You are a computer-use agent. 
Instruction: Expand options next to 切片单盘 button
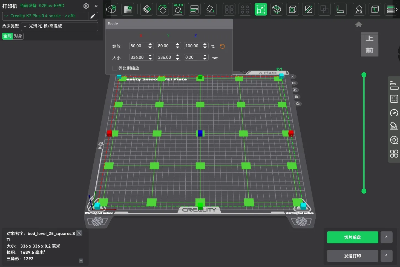(386, 237)
